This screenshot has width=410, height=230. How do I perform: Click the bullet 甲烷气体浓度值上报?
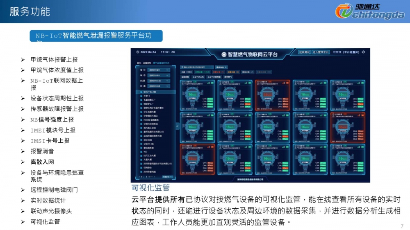point(57,70)
